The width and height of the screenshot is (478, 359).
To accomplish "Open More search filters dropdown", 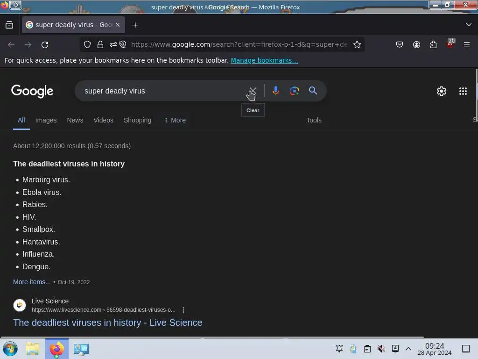I will coord(175,120).
